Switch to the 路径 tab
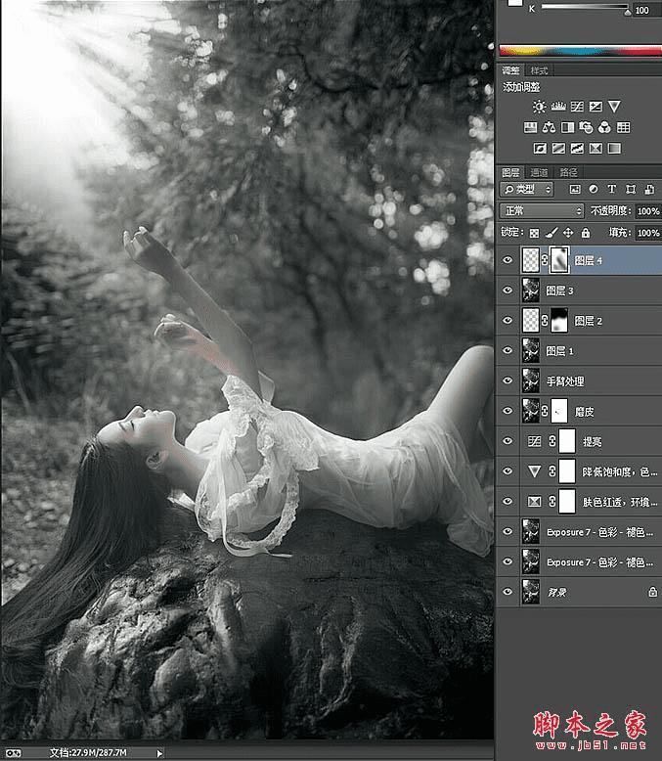The height and width of the screenshot is (761, 662). tap(568, 172)
